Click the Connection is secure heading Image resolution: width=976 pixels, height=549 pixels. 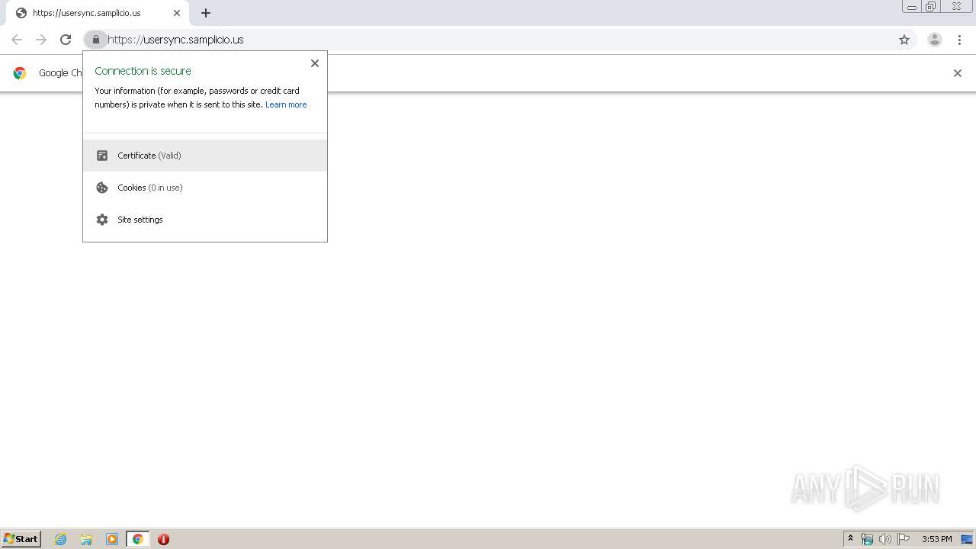click(143, 71)
